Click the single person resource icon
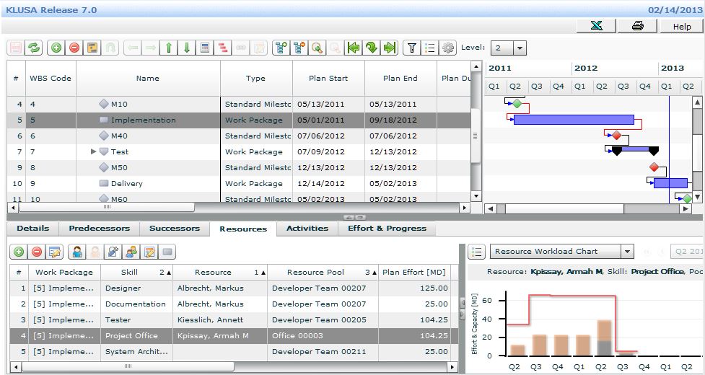Screen dimensions: 705x375 77,252
